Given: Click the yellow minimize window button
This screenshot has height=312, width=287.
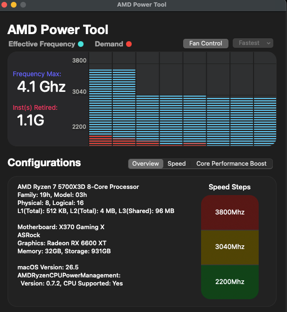Looking at the screenshot, I should (14, 5).
